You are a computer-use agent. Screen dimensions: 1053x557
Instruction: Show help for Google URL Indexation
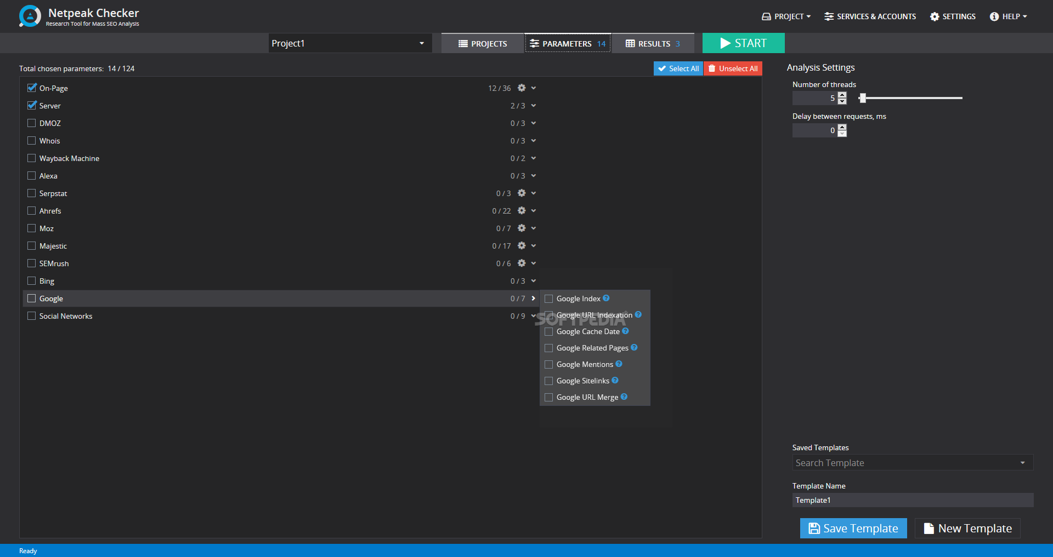point(638,314)
